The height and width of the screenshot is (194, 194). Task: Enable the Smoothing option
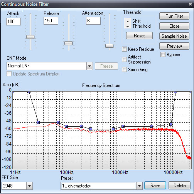pos(124,70)
